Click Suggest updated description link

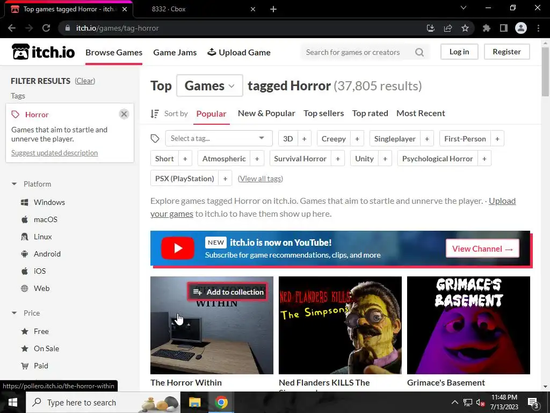(x=54, y=153)
